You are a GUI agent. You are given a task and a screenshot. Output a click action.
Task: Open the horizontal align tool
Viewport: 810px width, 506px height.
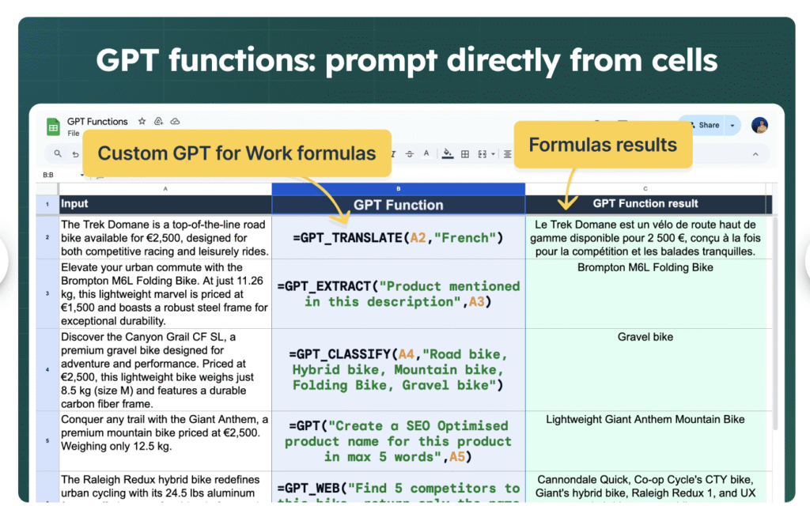coord(508,154)
